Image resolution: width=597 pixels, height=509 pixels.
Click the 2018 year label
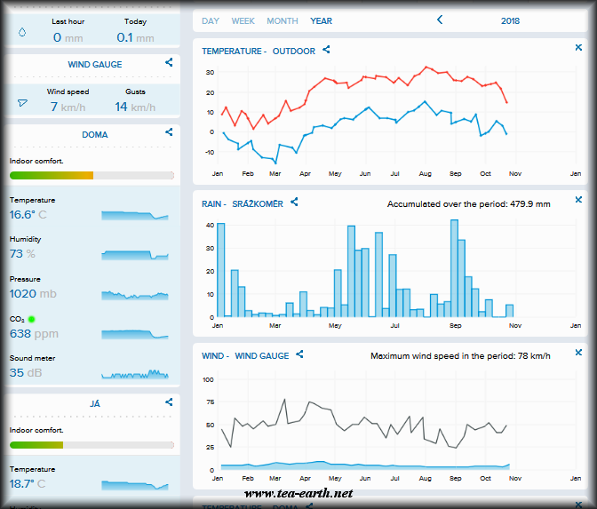pos(510,20)
